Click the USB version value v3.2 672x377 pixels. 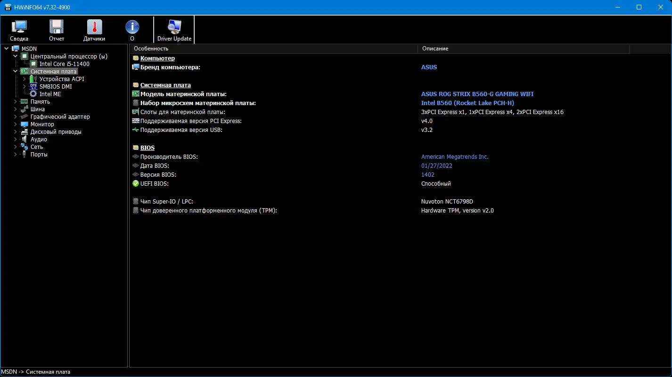[426, 130]
